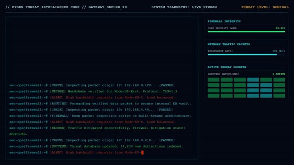Click the 'FIREWALL INTEGRITY' panel heading
The width and height of the screenshot is (294, 165).
pyautogui.click(x=224, y=22)
